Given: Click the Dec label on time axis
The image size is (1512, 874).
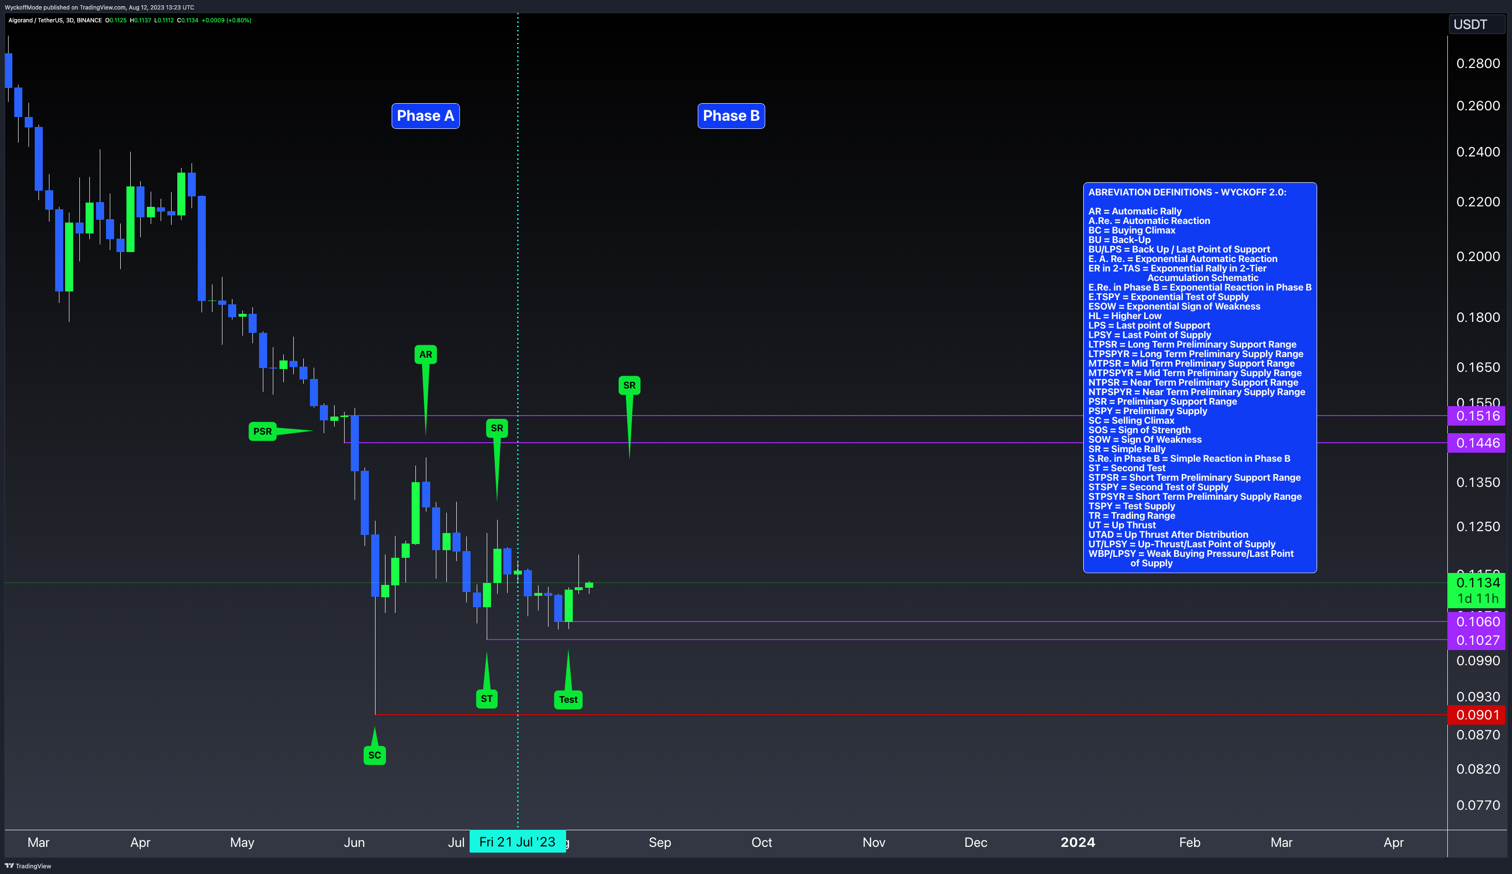Looking at the screenshot, I should pyautogui.click(x=976, y=842).
